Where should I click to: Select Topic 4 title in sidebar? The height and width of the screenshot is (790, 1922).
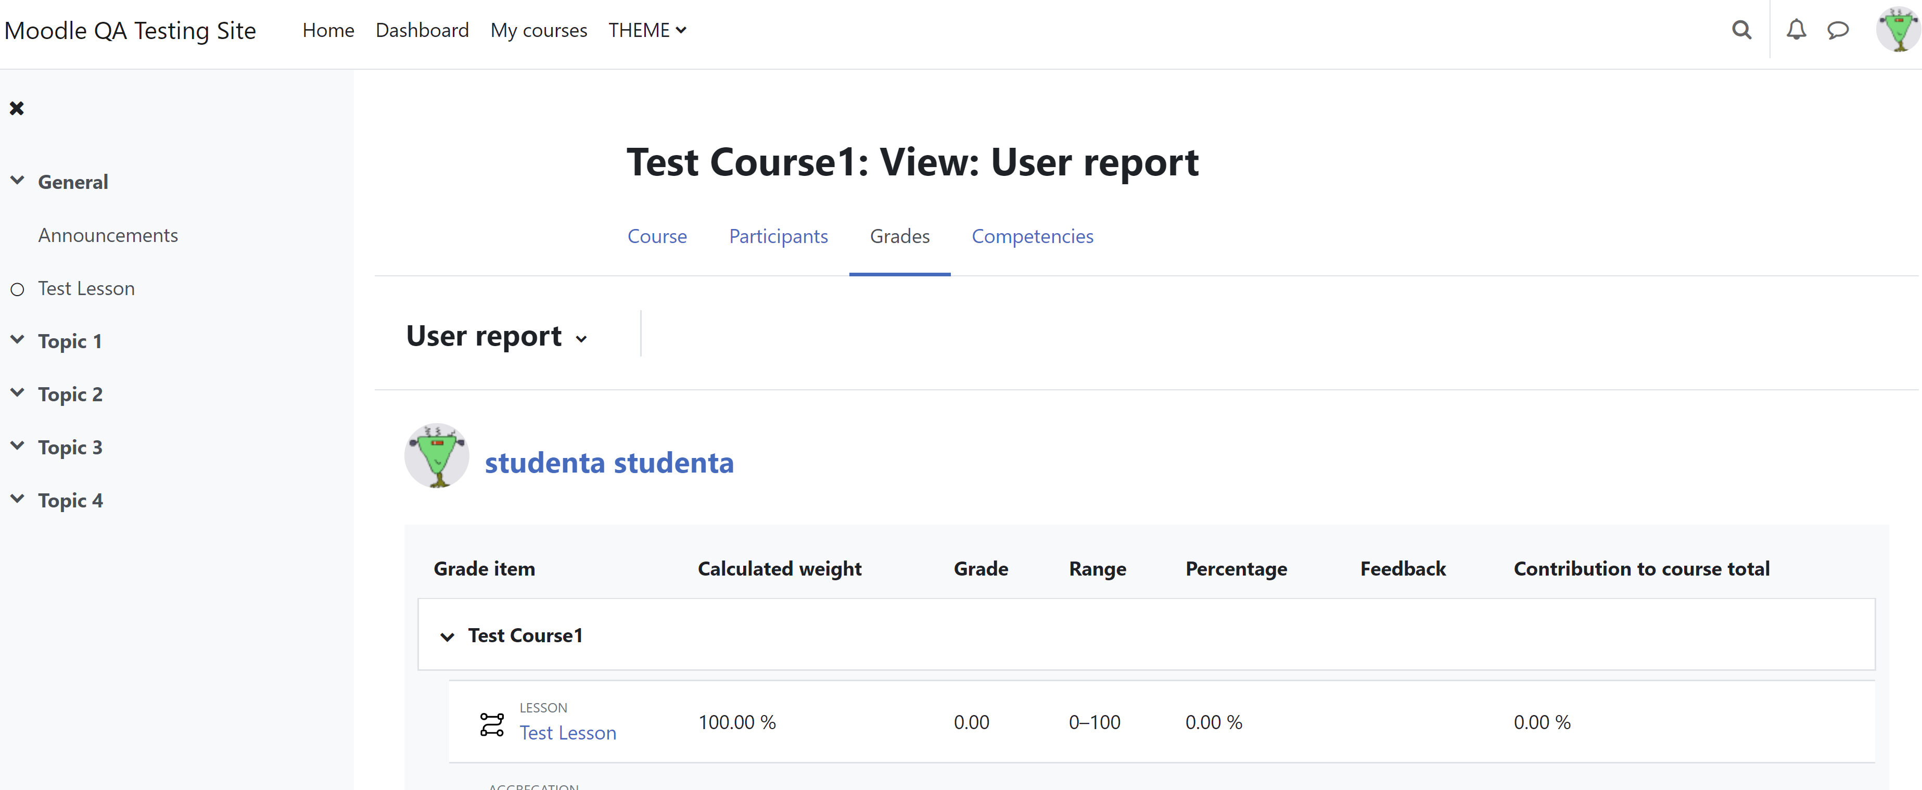(x=70, y=501)
